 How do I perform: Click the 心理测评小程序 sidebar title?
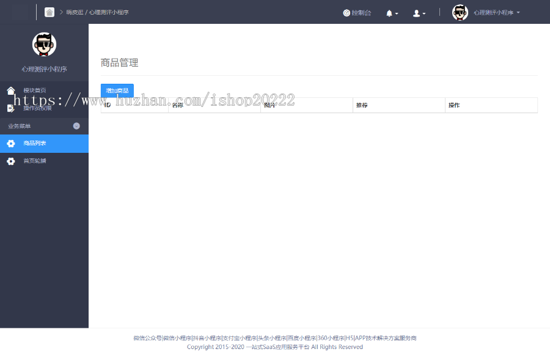pos(44,69)
